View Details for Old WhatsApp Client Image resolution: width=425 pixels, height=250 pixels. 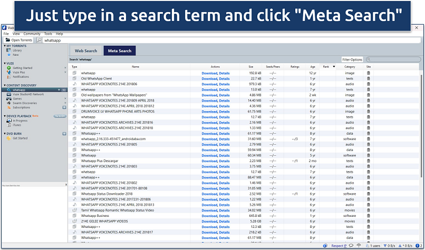[x=224, y=79]
